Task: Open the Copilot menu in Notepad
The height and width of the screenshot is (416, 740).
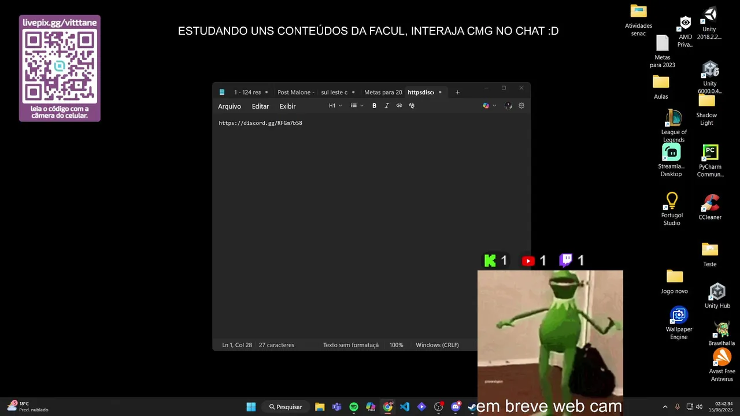Action: coord(489,106)
